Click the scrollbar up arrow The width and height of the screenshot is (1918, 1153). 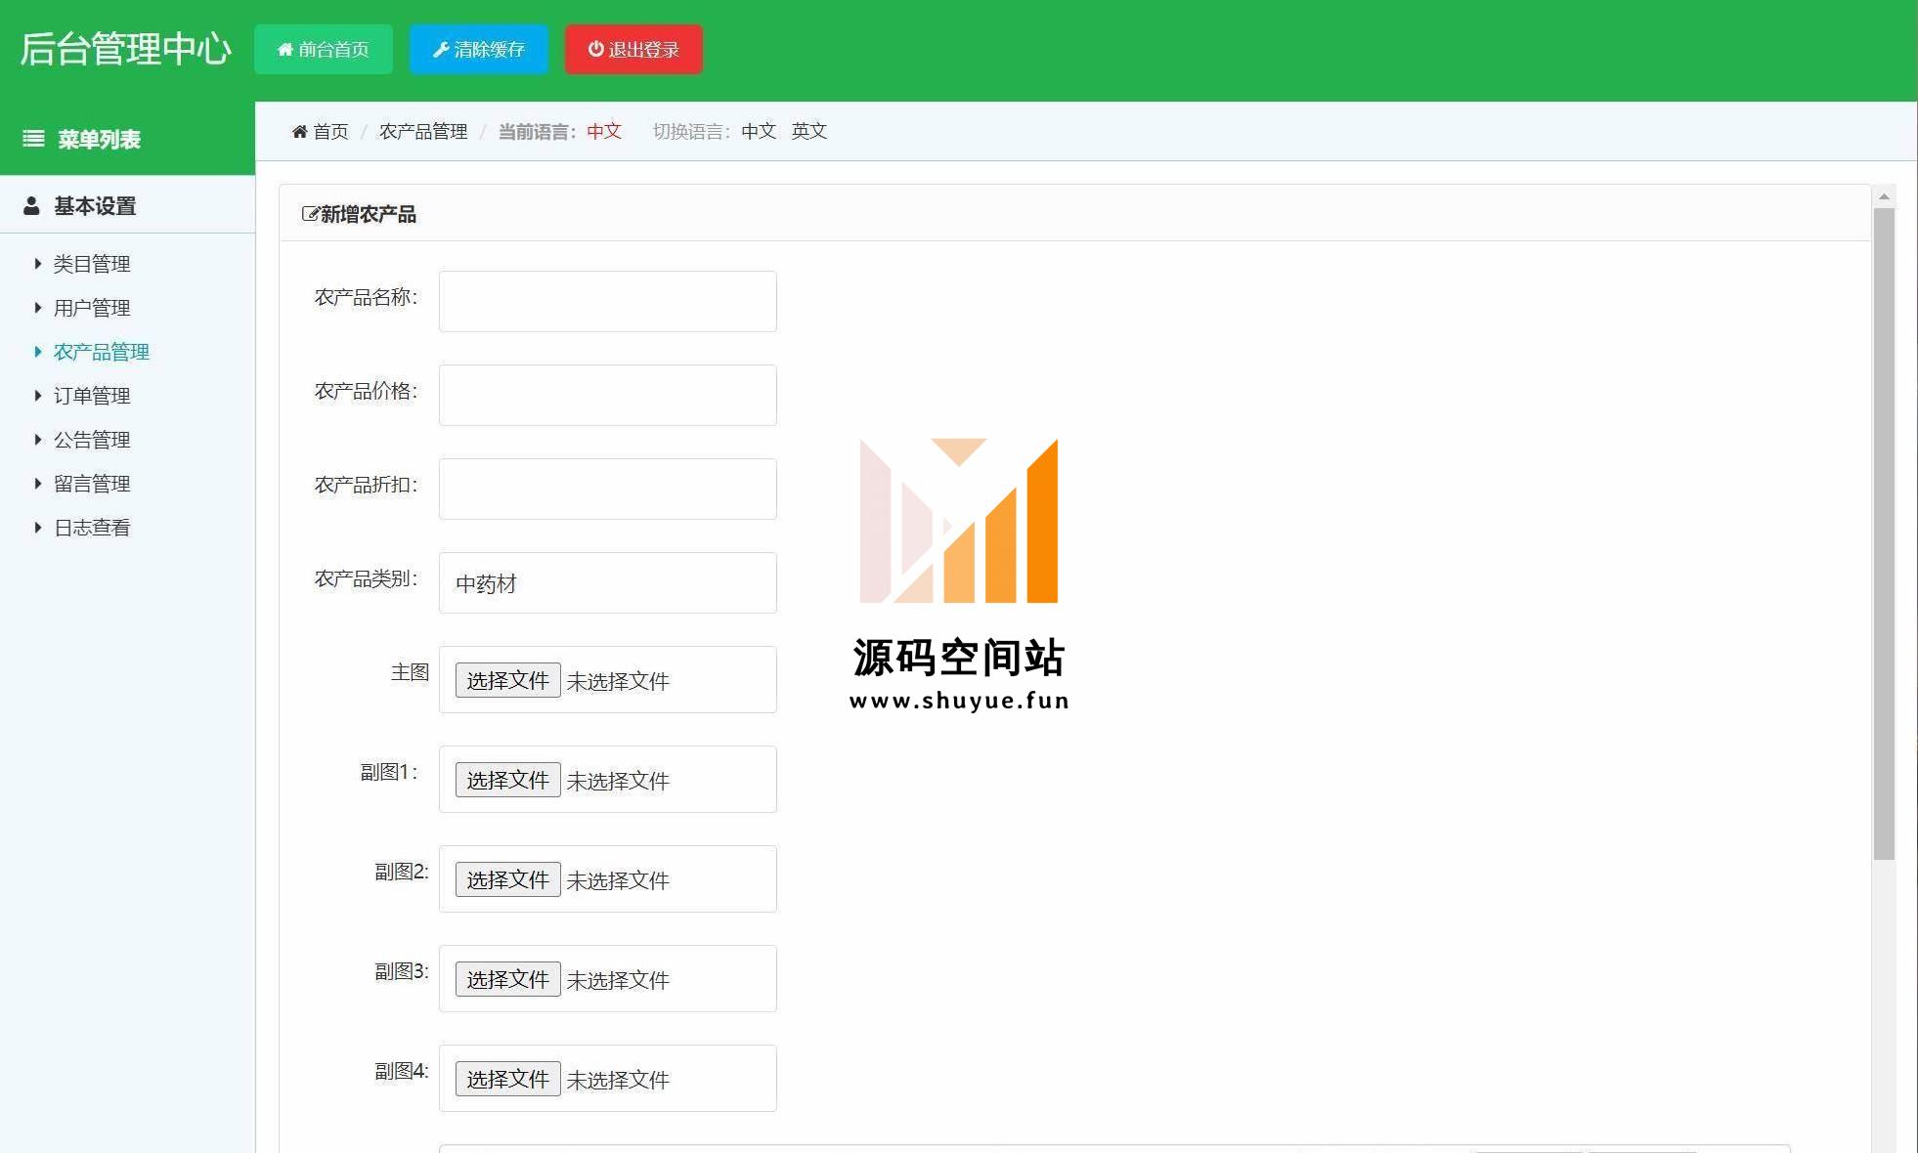point(1884,196)
